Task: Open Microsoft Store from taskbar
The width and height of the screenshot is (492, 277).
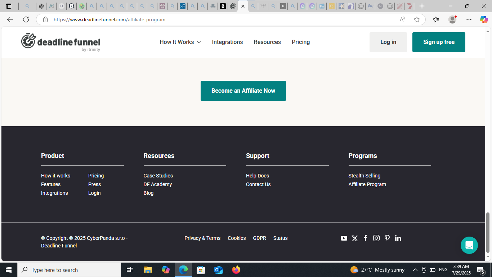Action: point(201,270)
